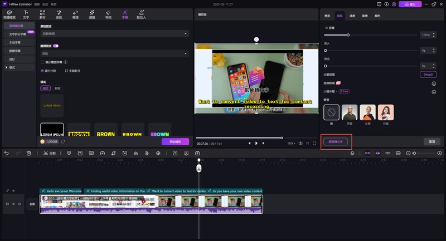Toggle the mute speaker icon on video track
Image resolution: width=446 pixels, height=241 pixels.
pyautogui.click(x=20, y=204)
